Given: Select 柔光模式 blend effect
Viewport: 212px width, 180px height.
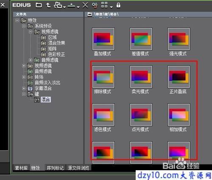Looking at the screenshot, I should tap(141, 77).
